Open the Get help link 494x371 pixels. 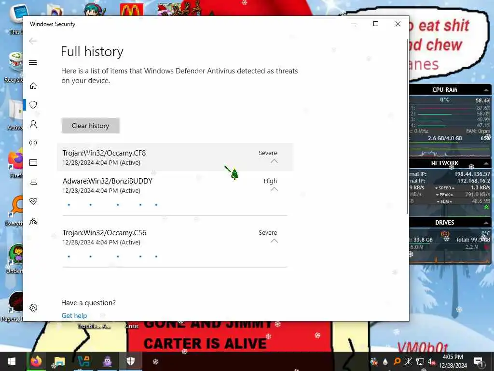pyautogui.click(x=74, y=315)
